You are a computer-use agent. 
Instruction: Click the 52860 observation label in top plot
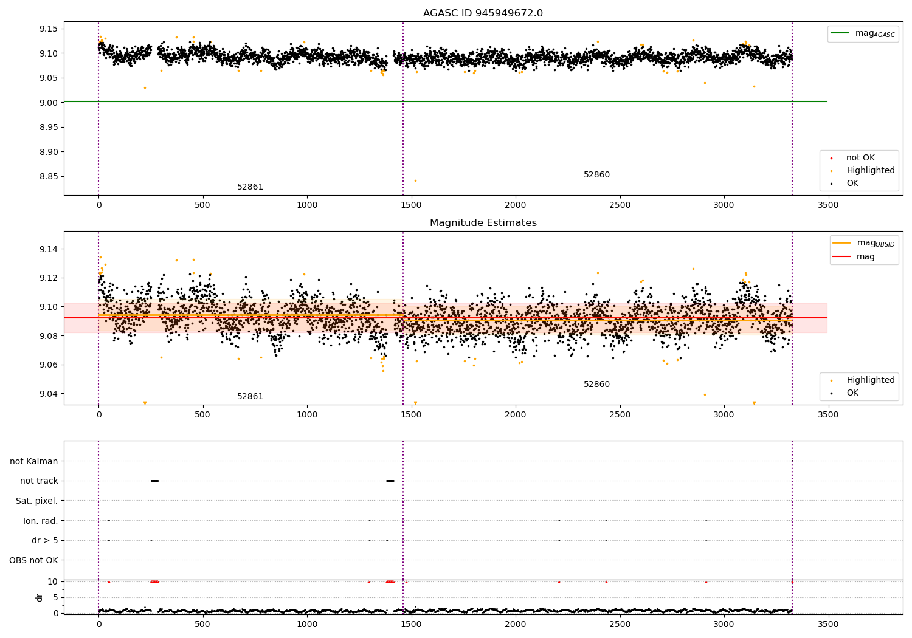596,174
